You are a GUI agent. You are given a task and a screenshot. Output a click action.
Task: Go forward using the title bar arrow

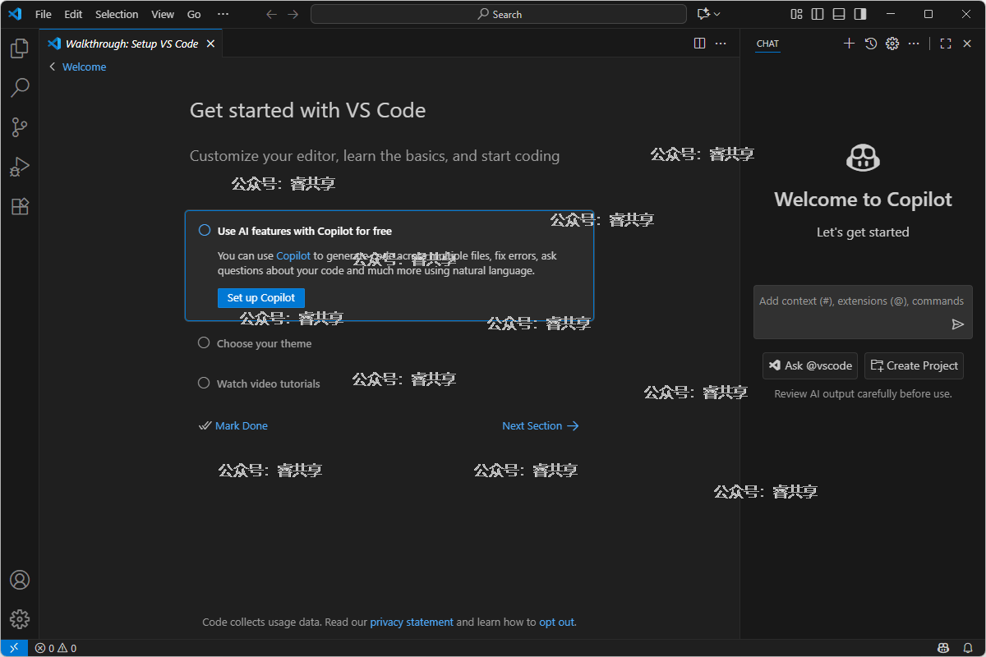[x=293, y=14]
